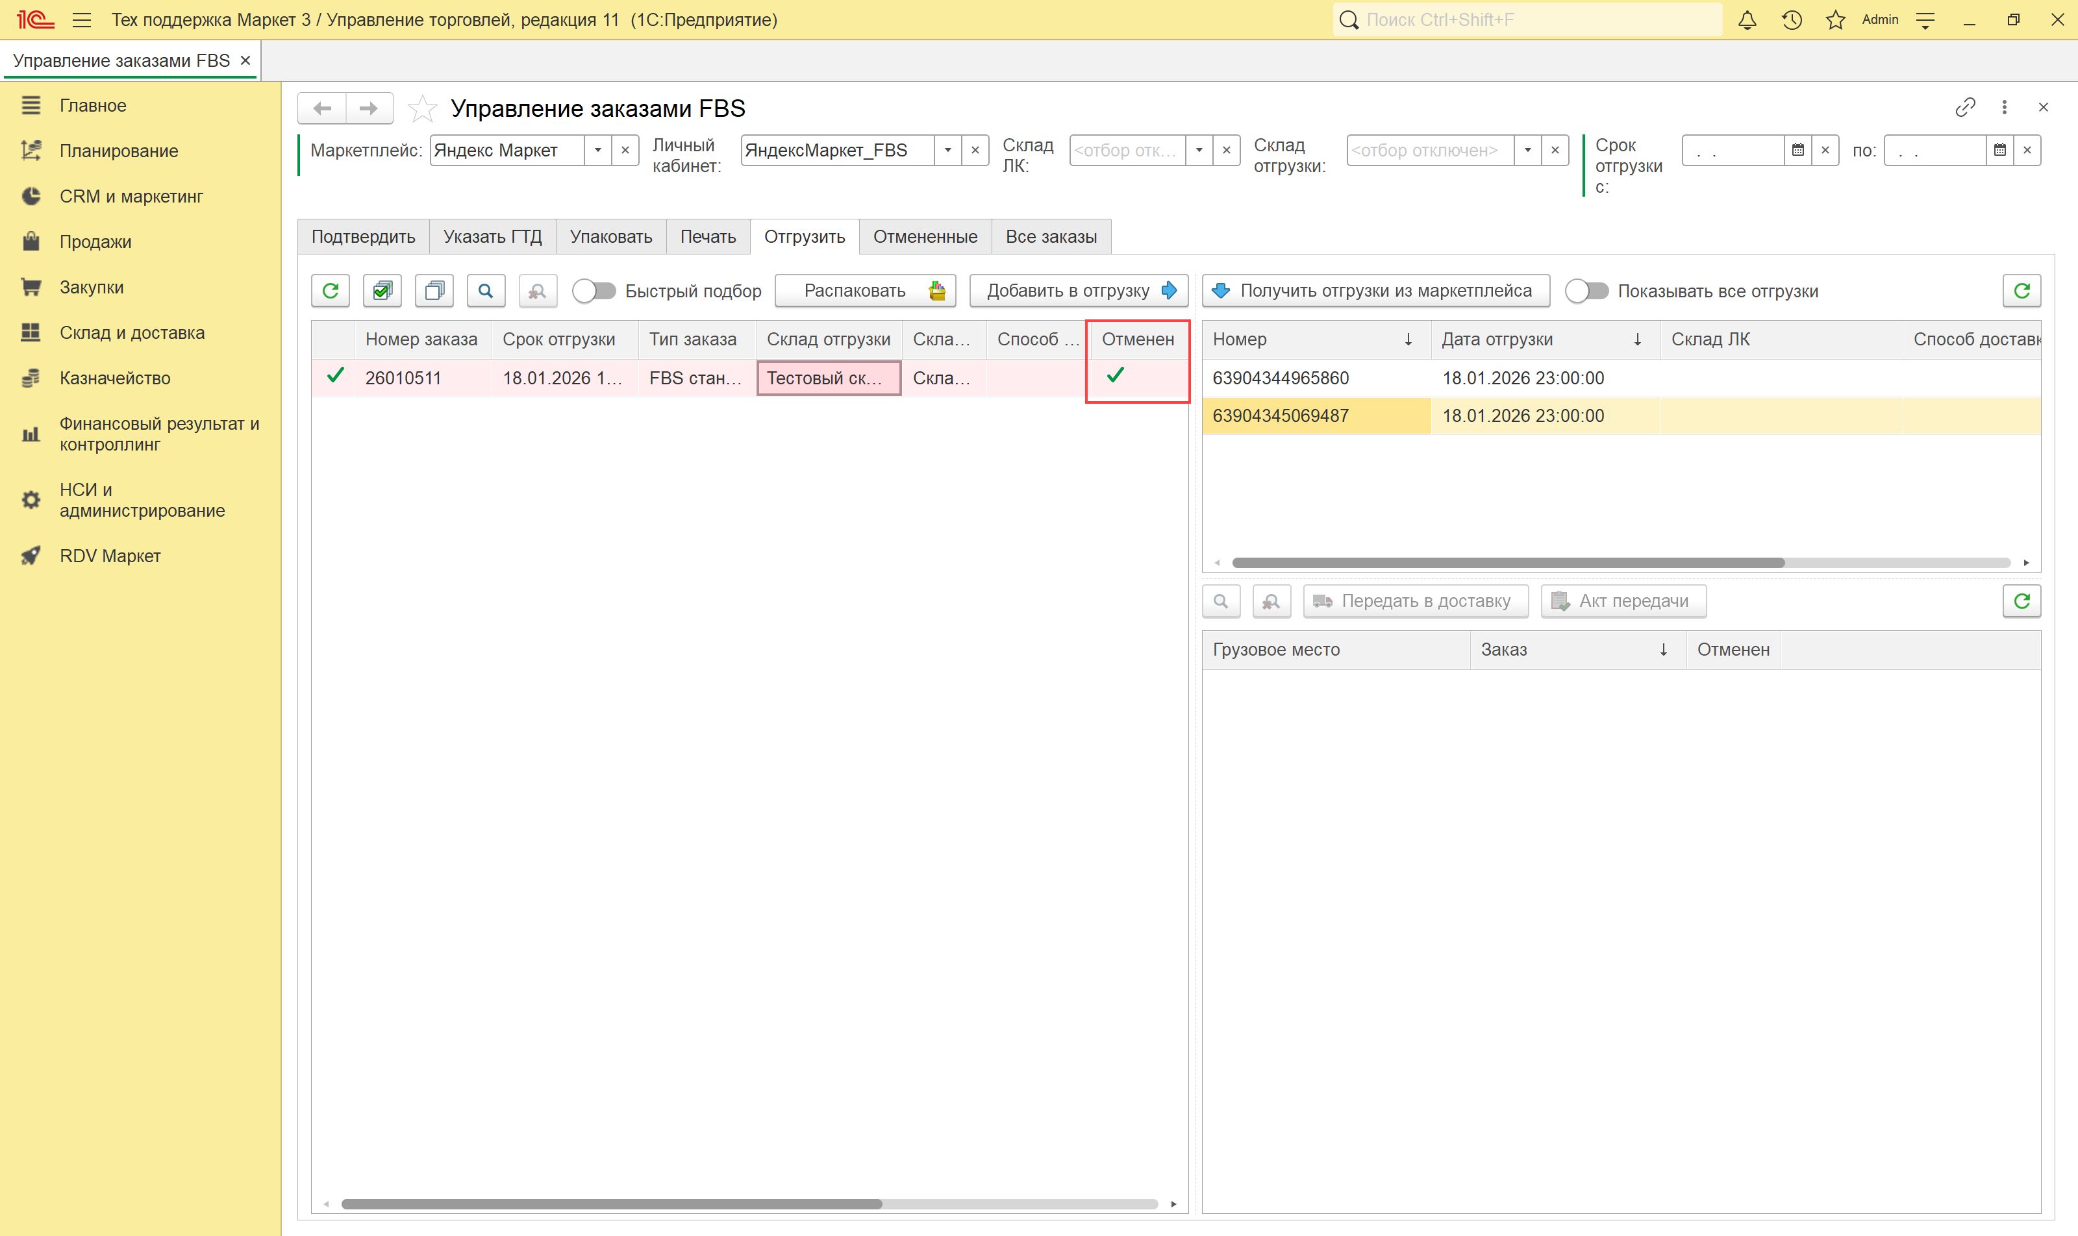Click Получить отгрузки из маркетплейса button

click(1375, 291)
